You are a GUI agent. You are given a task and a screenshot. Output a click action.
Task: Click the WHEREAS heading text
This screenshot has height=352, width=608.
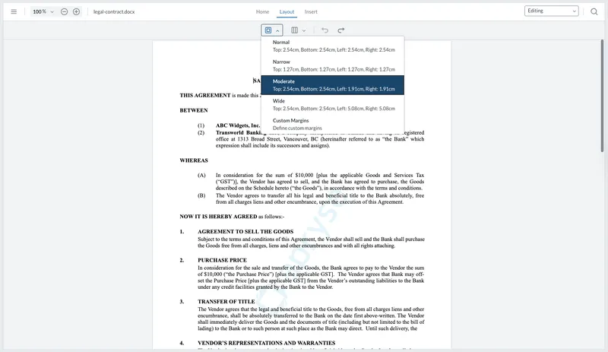click(194, 160)
